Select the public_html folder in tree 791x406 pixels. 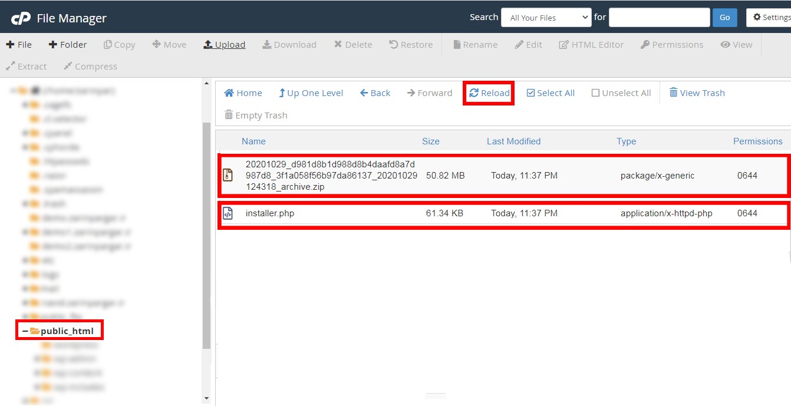(67, 331)
